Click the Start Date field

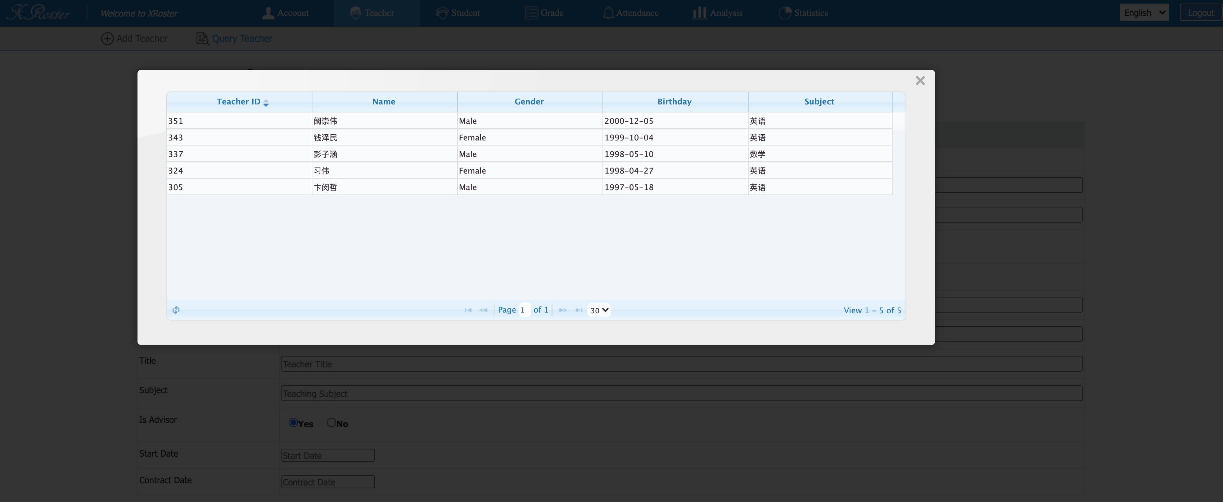tap(328, 456)
